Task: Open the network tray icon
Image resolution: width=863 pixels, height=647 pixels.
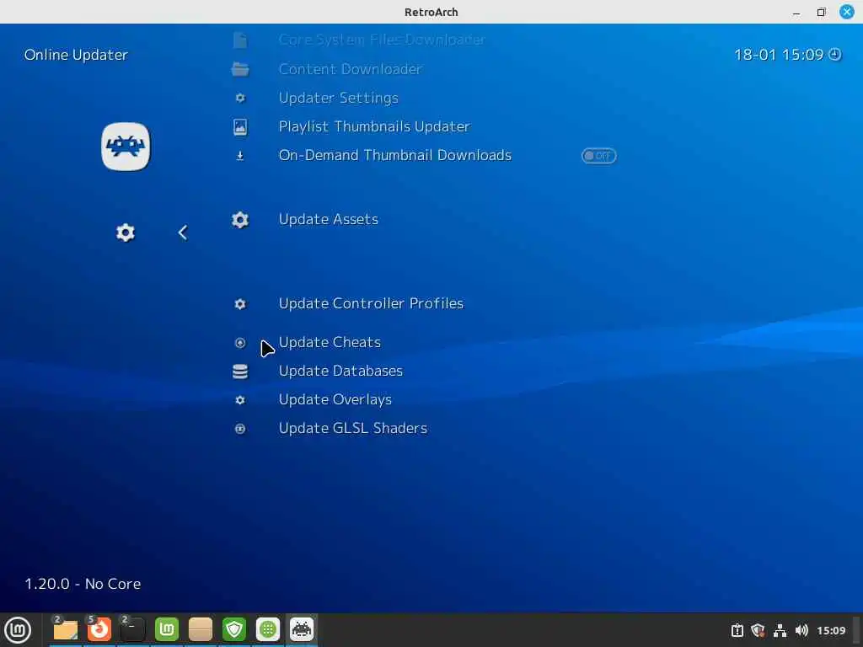Action: tap(780, 630)
